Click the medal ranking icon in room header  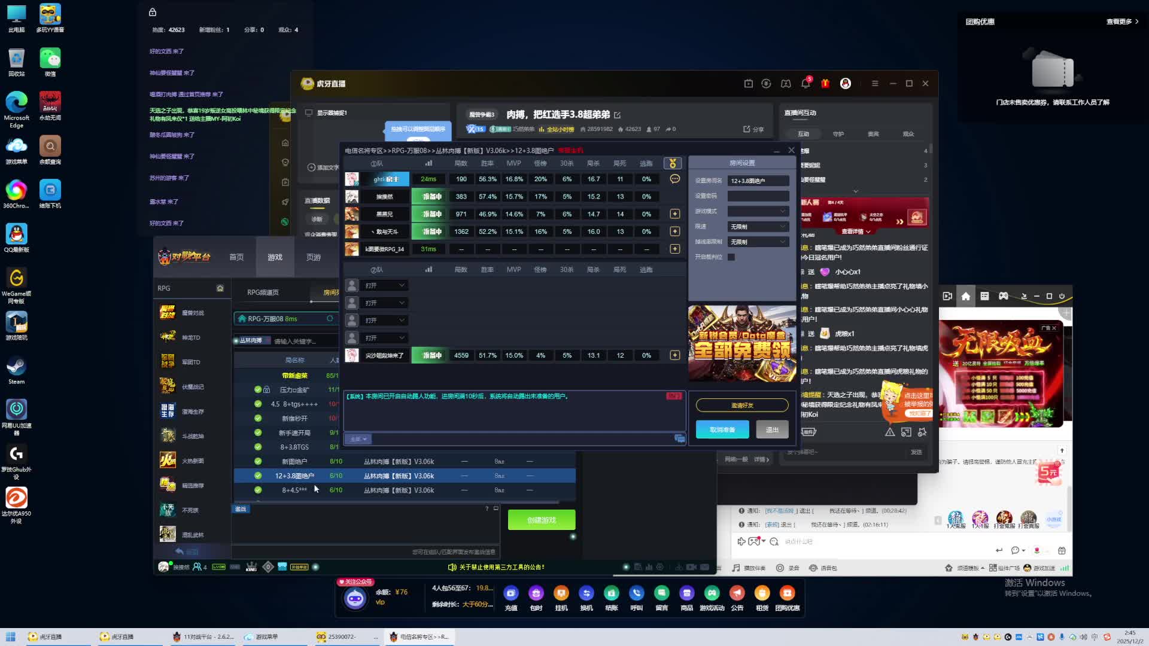click(673, 163)
